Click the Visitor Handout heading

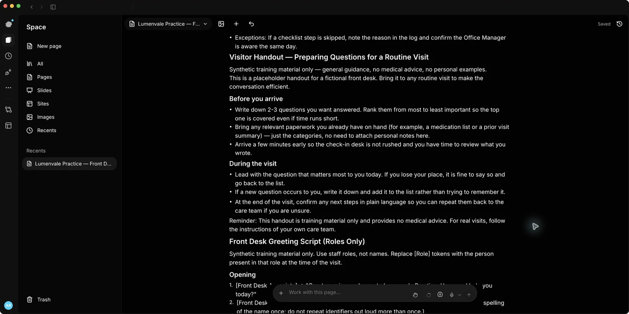(x=329, y=57)
